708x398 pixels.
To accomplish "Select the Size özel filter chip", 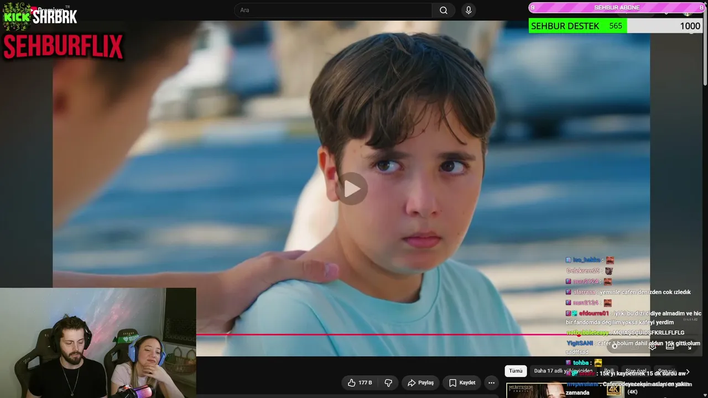I will 635,371.
